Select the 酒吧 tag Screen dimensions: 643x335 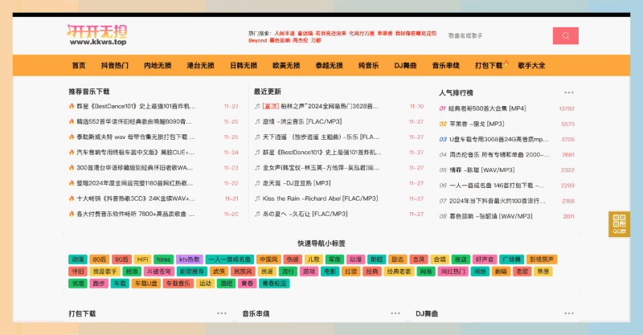[226, 284]
